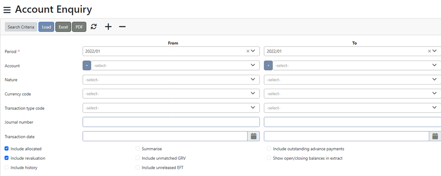441x176 pixels.
Task: Click the Search Criteria button
Action: pyautogui.click(x=21, y=27)
